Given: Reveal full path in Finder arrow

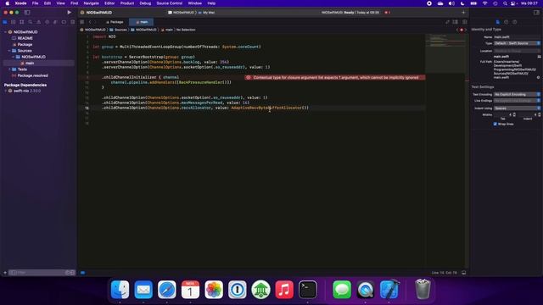Looking at the screenshot, I should coord(539,77).
